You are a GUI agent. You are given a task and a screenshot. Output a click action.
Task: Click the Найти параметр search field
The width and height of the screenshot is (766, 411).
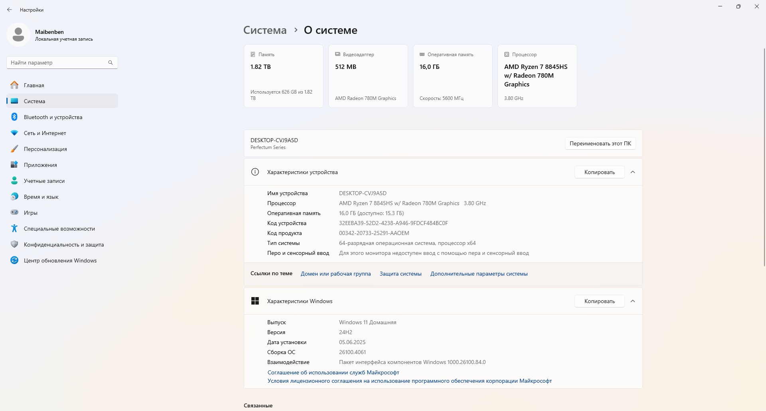pyautogui.click(x=58, y=63)
